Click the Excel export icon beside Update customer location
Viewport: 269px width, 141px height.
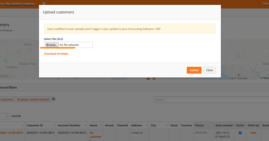(54, 99)
